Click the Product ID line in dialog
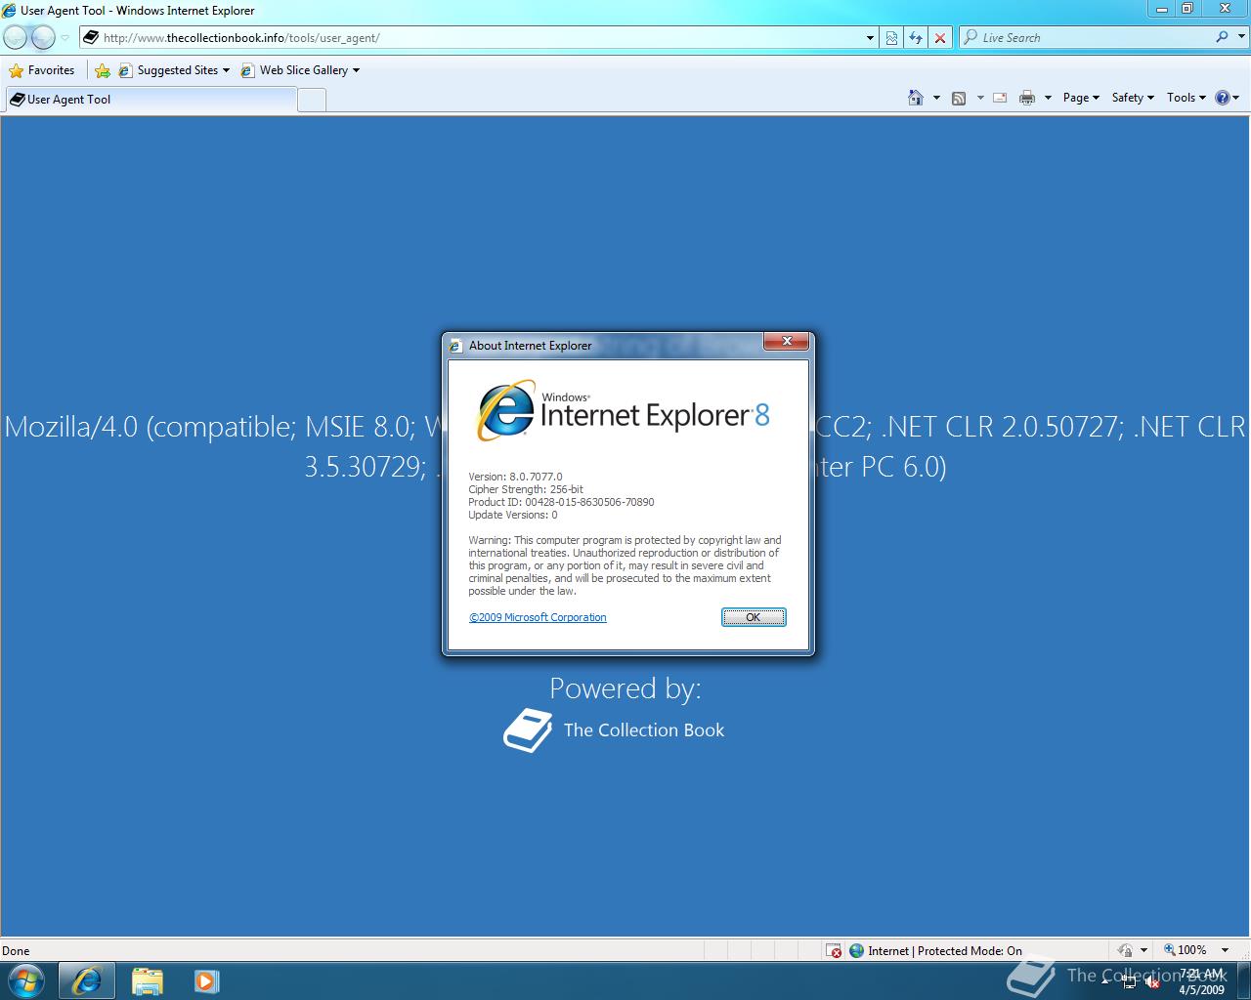 point(561,502)
